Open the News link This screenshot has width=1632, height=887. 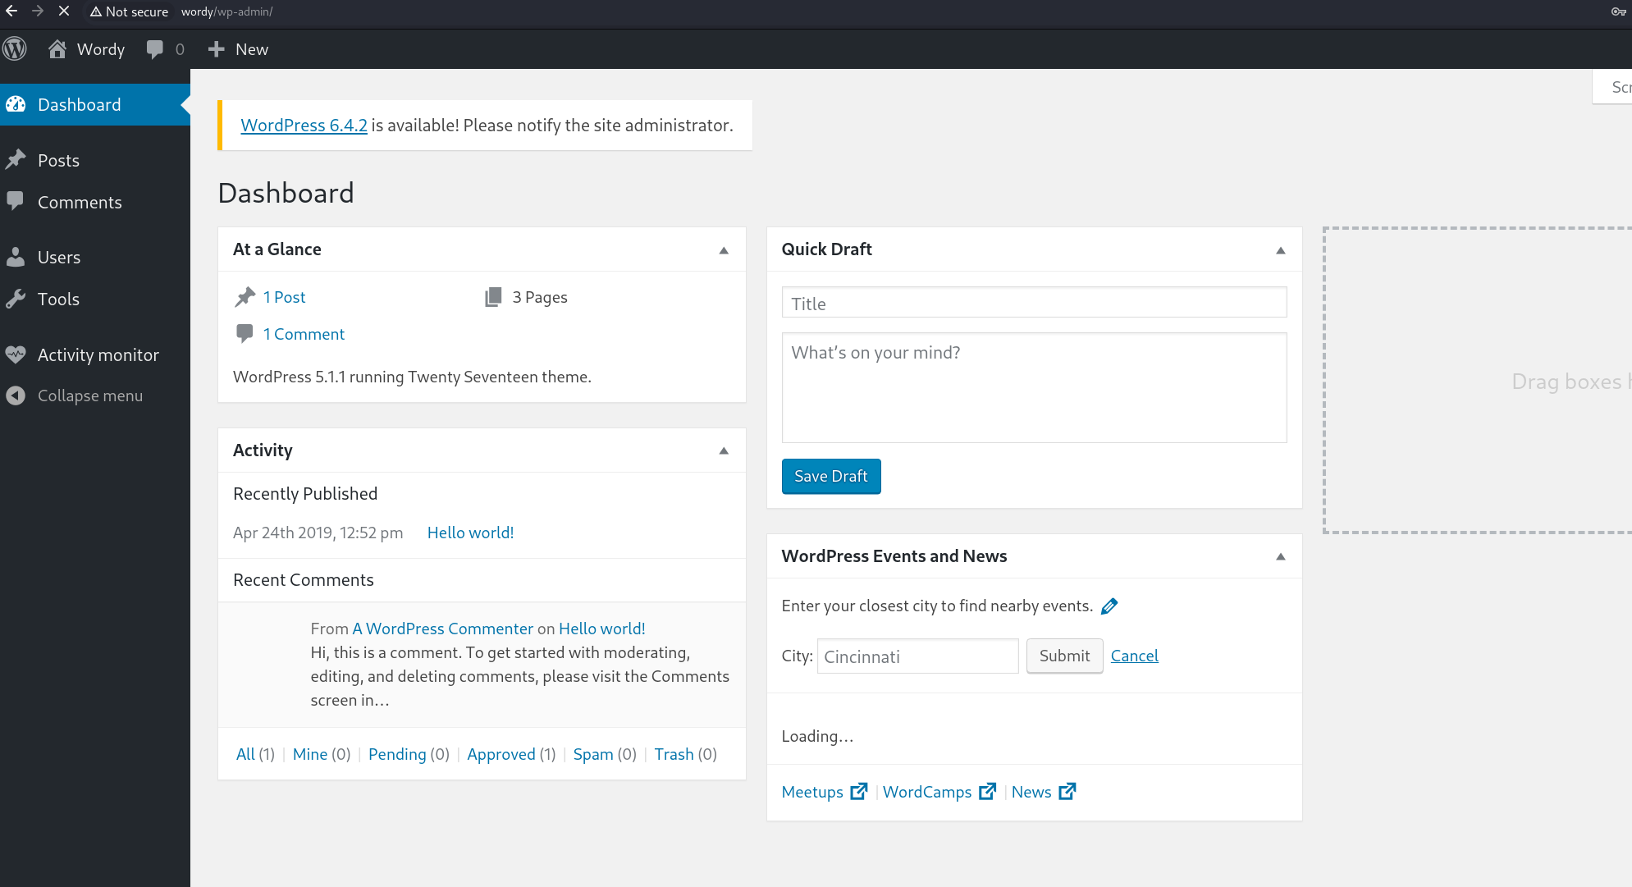1031,792
